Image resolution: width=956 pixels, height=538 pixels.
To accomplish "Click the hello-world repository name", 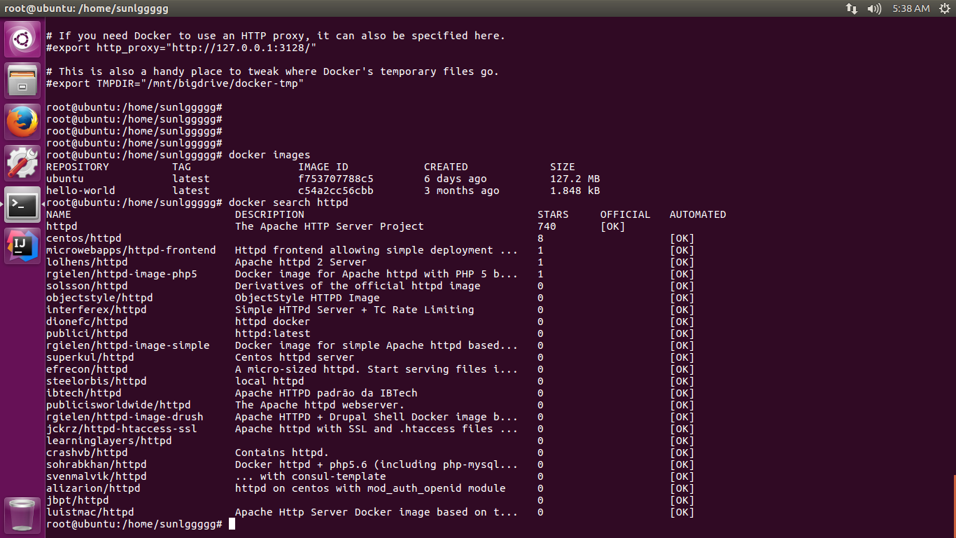I will coord(80,191).
